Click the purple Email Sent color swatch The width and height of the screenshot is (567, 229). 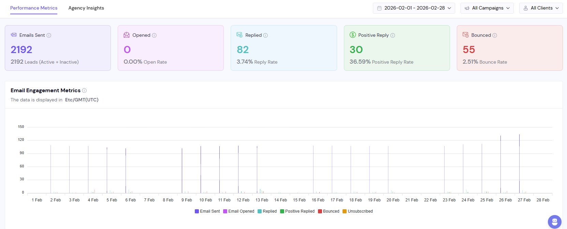[x=197, y=211]
